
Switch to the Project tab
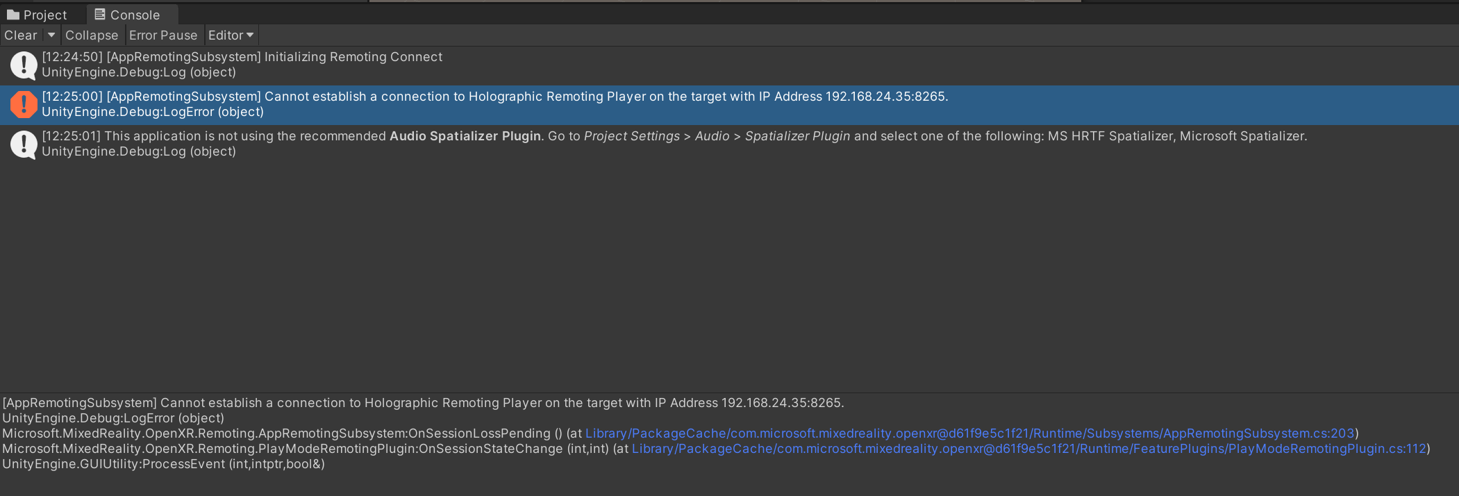[x=37, y=15]
